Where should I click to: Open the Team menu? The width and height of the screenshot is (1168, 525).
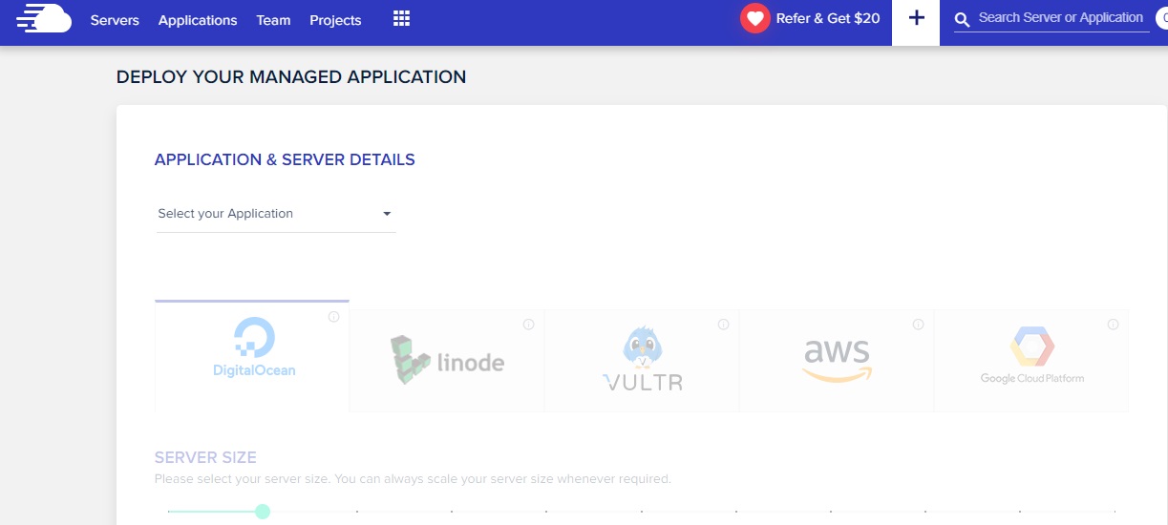273,20
